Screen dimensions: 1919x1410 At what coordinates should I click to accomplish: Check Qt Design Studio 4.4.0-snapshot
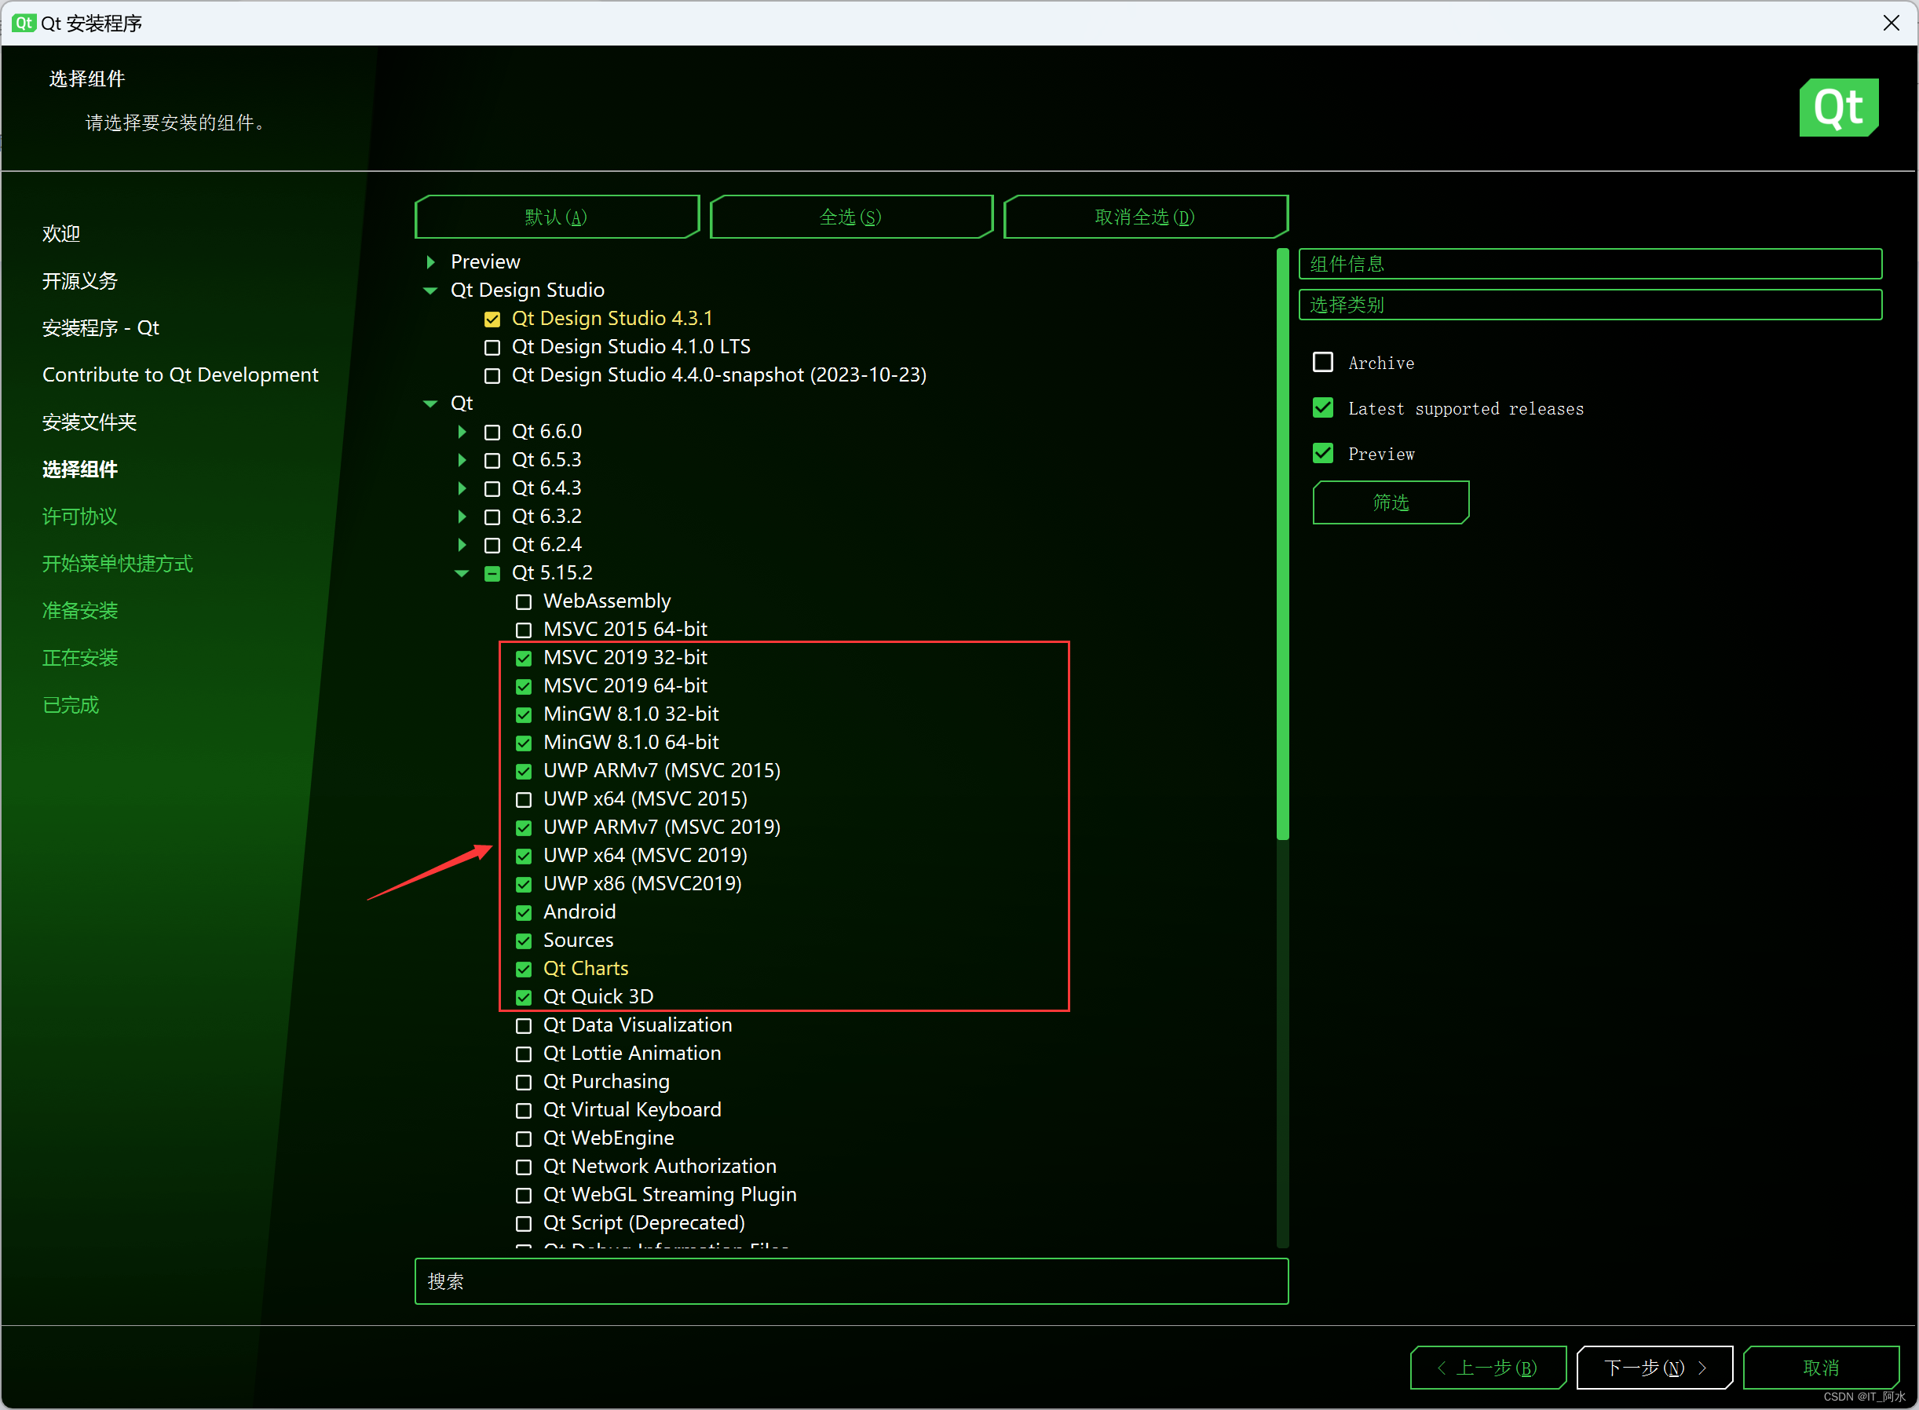[492, 375]
